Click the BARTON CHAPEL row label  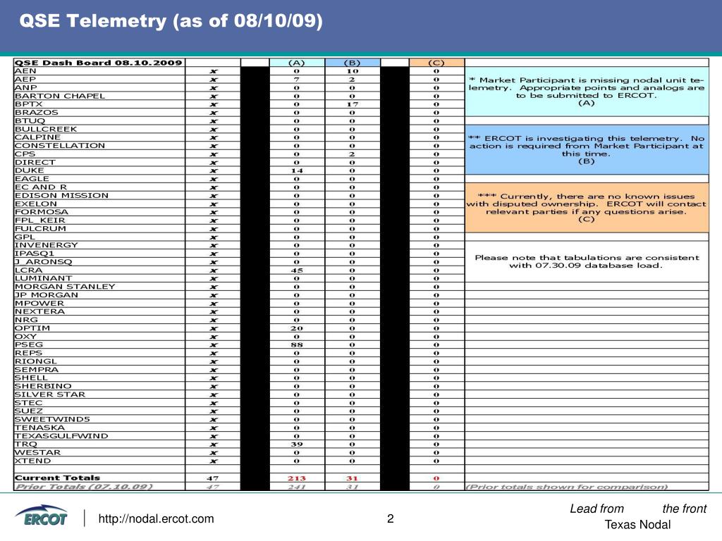coord(60,96)
